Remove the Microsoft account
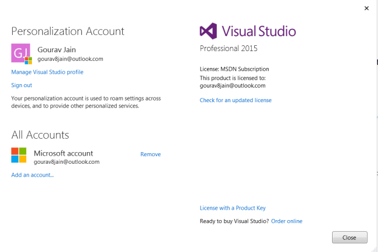 [151, 154]
